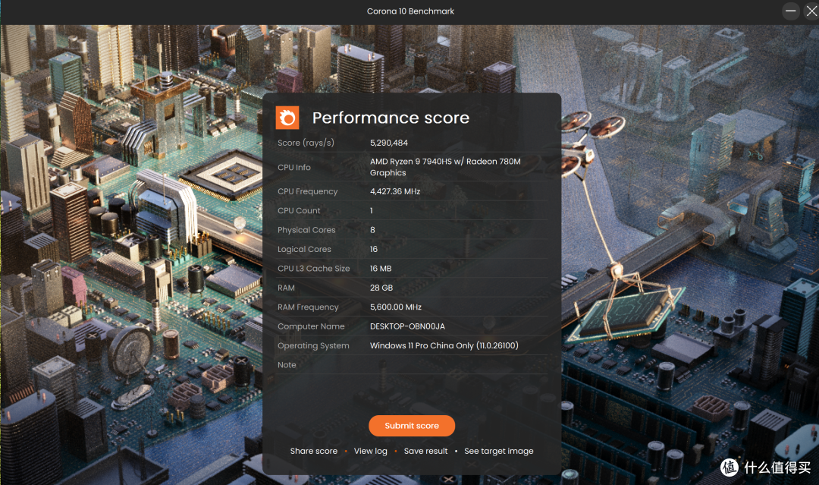Click the Logical Cores label

point(305,249)
